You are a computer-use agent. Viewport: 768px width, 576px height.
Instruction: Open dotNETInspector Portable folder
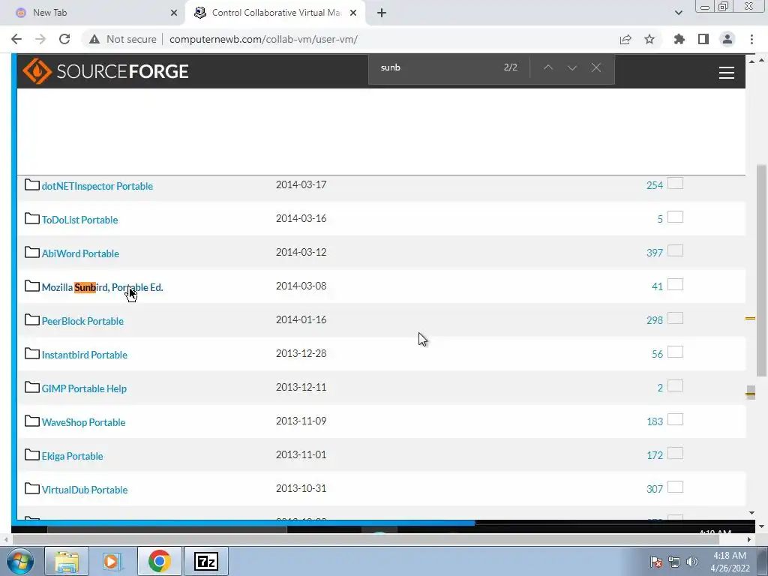pyautogui.click(x=97, y=186)
